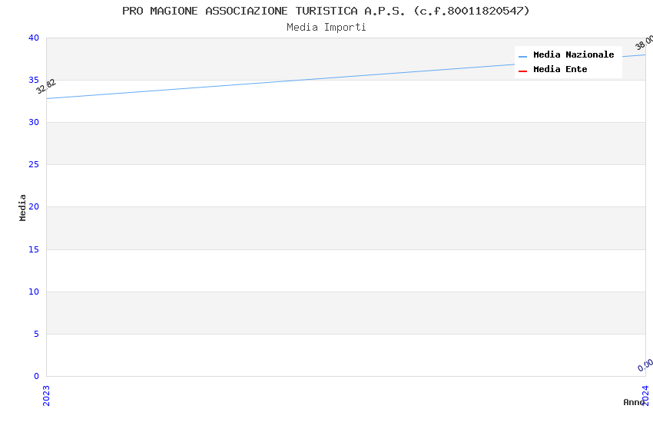Image resolution: width=653 pixels, height=422 pixels.
Task: Click the y-axis value 35
Action: pyautogui.click(x=34, y=80)
